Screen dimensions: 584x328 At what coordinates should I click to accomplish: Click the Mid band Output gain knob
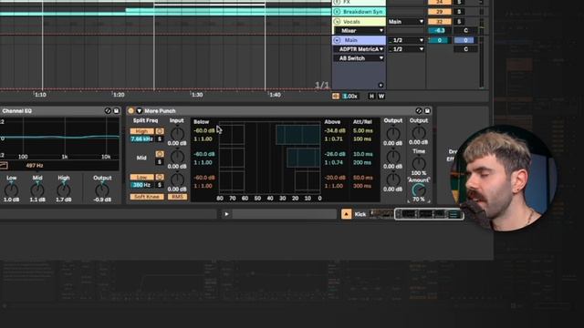pos(393,156)
